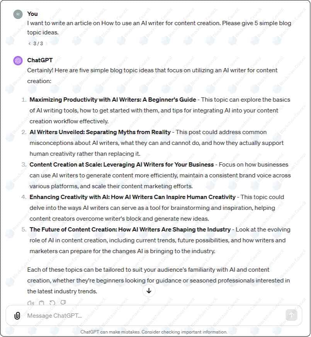Click the thumbs down feedback icon
Screen dimensions: 311x337
coord(63,303)
